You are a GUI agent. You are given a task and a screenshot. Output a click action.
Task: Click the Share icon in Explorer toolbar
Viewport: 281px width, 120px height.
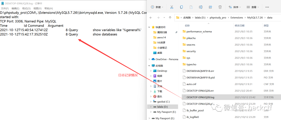click(x=210, y=7)
